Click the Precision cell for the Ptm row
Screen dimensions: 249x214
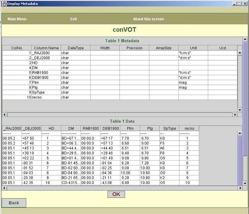(134, 83)
